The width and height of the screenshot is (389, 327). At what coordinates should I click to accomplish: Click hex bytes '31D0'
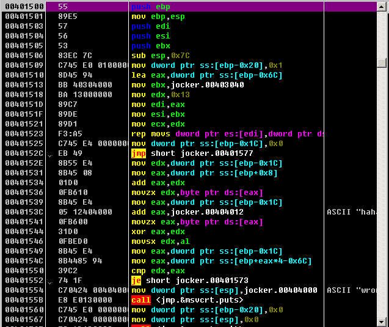(68, 232)
